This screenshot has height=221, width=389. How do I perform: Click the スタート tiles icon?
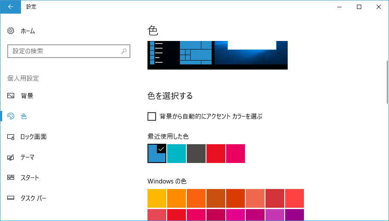pos(11,177)
